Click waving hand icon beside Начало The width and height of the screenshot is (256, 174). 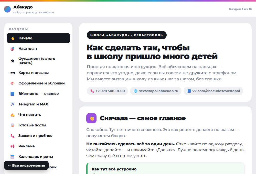(13, 38)
